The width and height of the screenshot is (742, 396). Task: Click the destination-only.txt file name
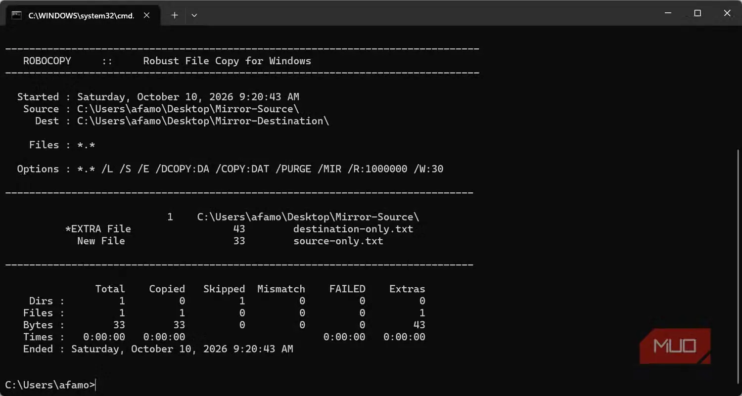[x=353, y=229]
